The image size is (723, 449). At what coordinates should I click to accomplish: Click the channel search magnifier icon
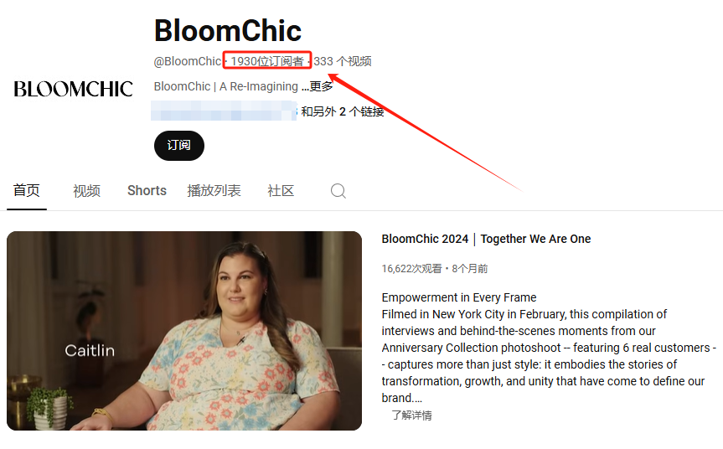(x=338, y=190)
